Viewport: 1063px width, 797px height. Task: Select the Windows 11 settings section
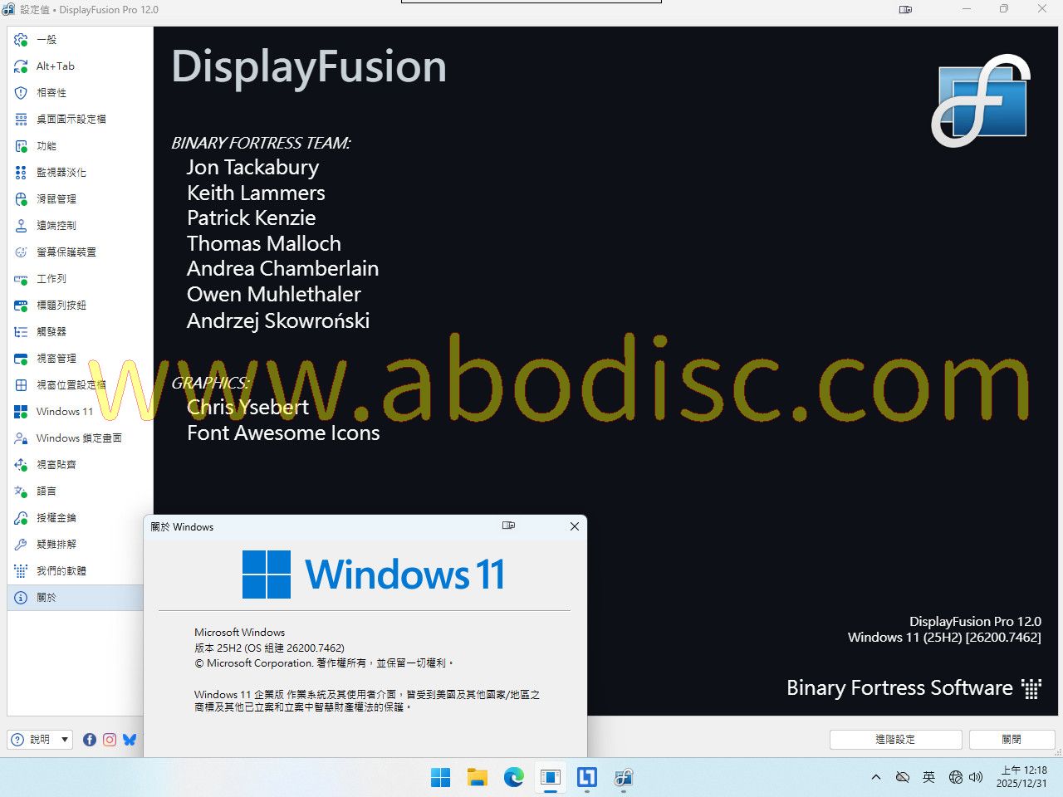pos(64,412)
